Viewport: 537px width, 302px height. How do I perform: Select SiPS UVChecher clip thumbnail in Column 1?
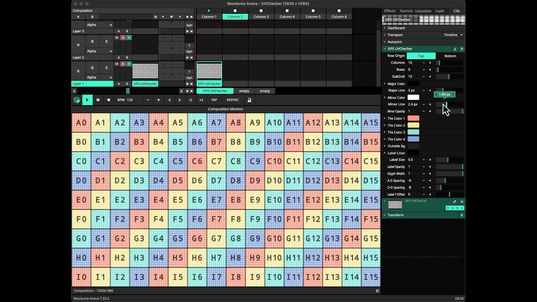[x=209, y=71]
